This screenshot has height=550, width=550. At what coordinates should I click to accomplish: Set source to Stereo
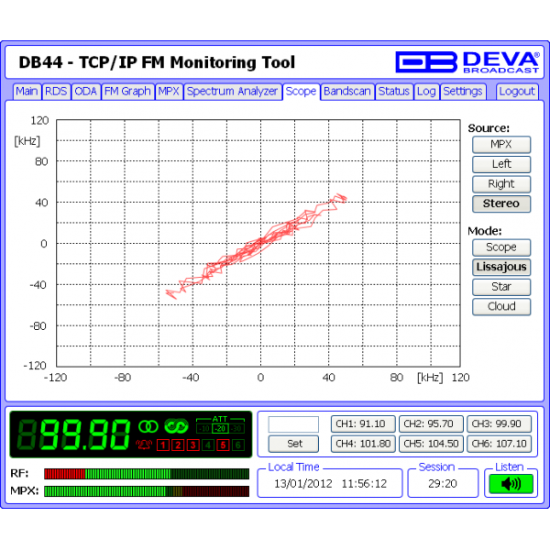tap(501, 203)
